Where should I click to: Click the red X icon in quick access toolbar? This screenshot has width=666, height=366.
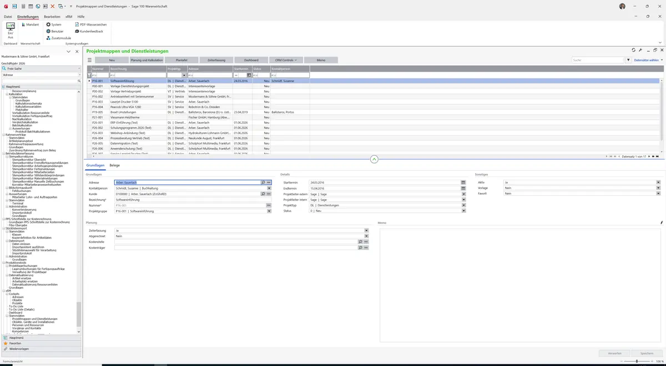pos(53,6)
